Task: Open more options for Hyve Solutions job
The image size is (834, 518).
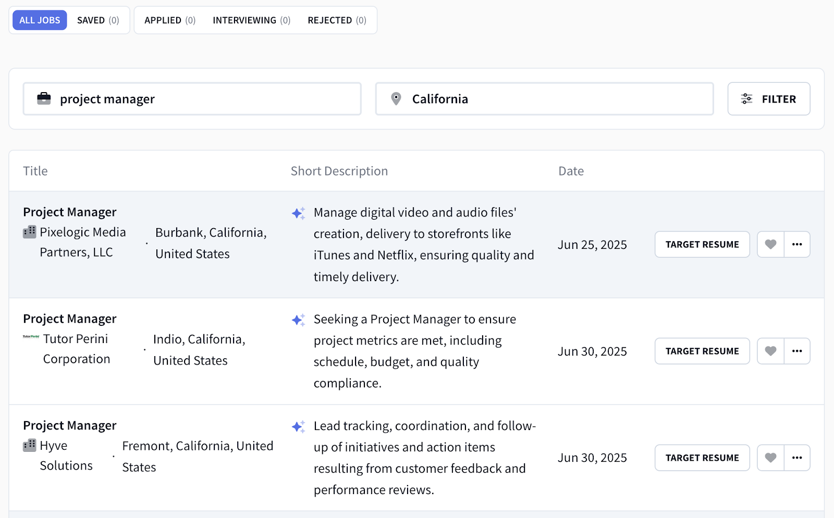Action: [797, 458]
